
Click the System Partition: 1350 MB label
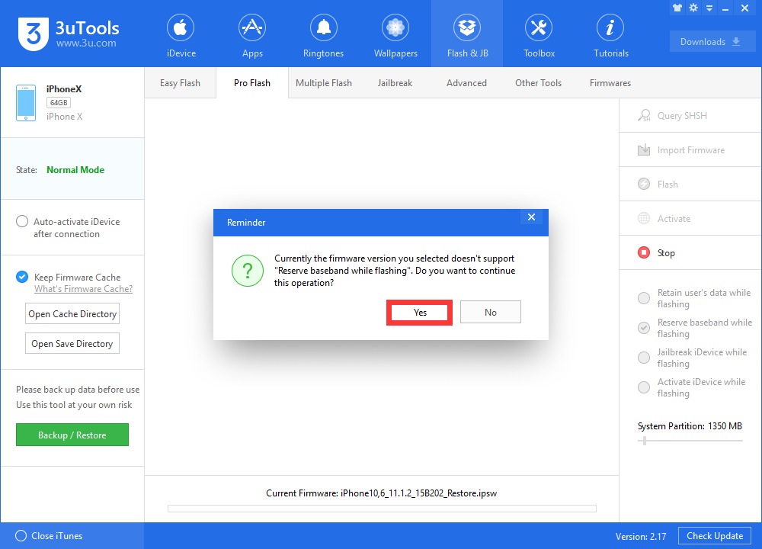pyautogui.click(x=690, y=426)
